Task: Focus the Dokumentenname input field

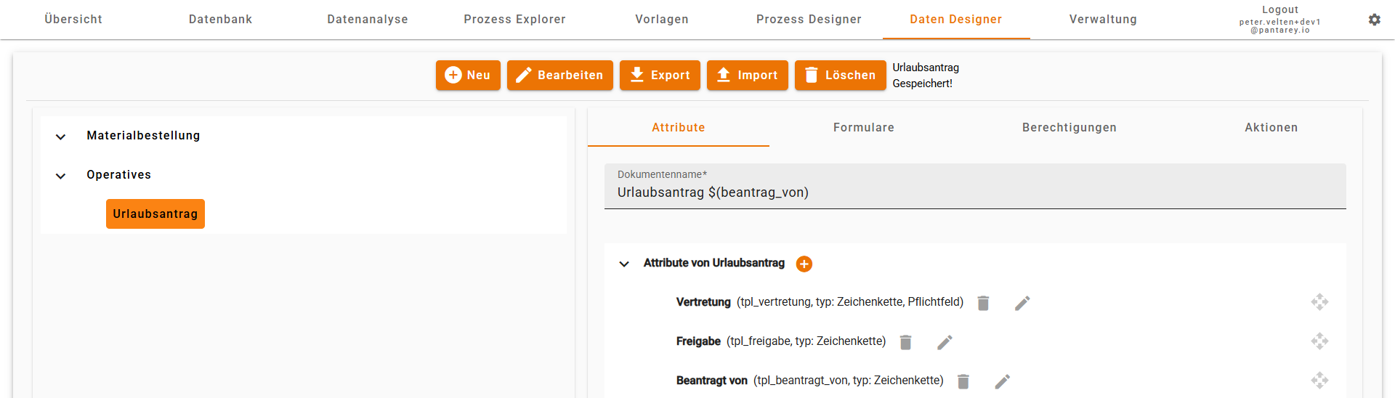Action: [974, 192]
